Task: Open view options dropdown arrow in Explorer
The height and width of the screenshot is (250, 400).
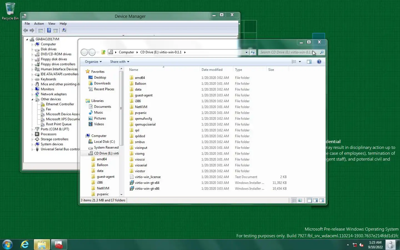Action: 300,62
